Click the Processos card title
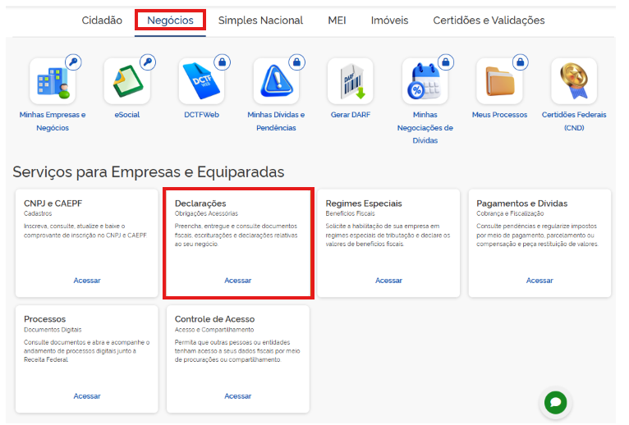 click(x=44, y=319)
